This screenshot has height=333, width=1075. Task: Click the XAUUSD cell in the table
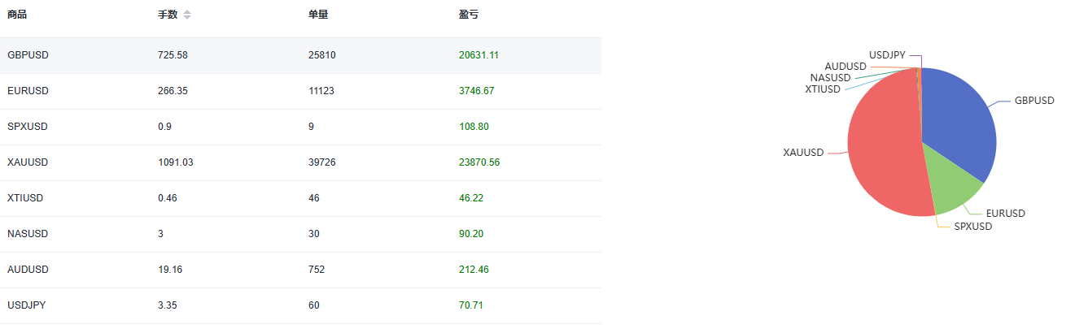pyautogui.click(x=28, y=162)
